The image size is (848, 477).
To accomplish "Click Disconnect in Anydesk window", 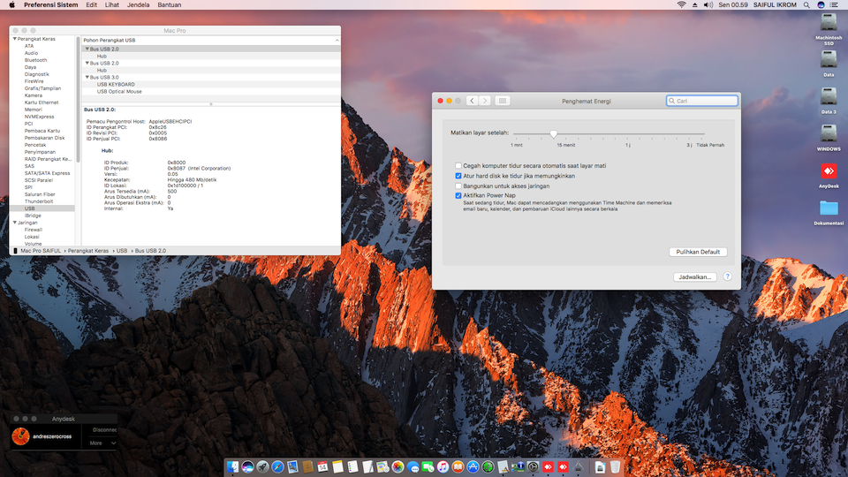I will (x=104, y=430).
